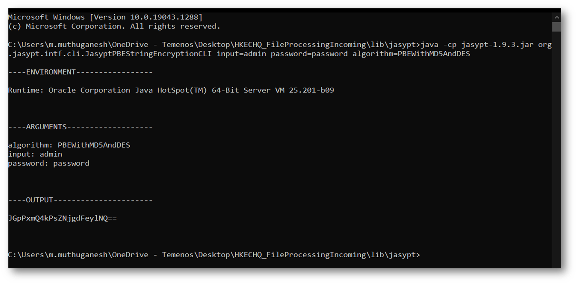Click 'input=admin' in the typed command

(241, 54)
